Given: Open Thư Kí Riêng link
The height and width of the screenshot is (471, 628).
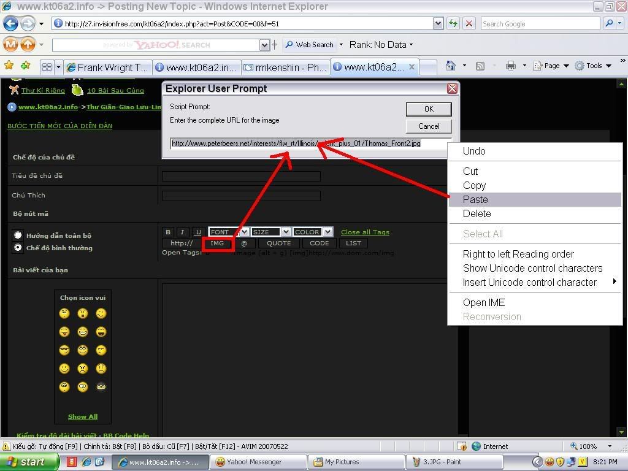Looking at the screenshot, I should (43, 90).
